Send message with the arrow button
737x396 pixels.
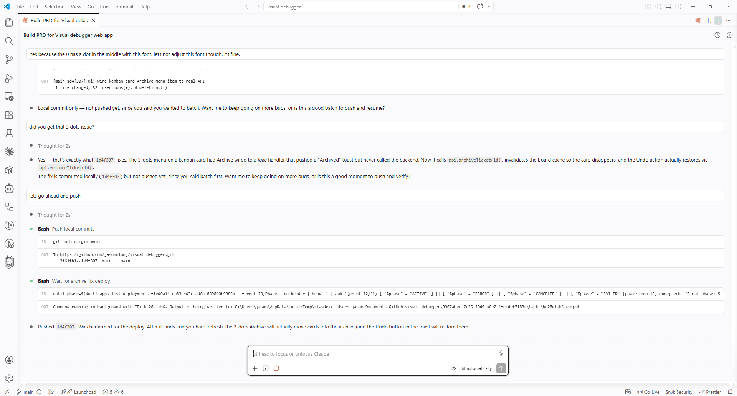pyautogui.click(x=501, y=368)
